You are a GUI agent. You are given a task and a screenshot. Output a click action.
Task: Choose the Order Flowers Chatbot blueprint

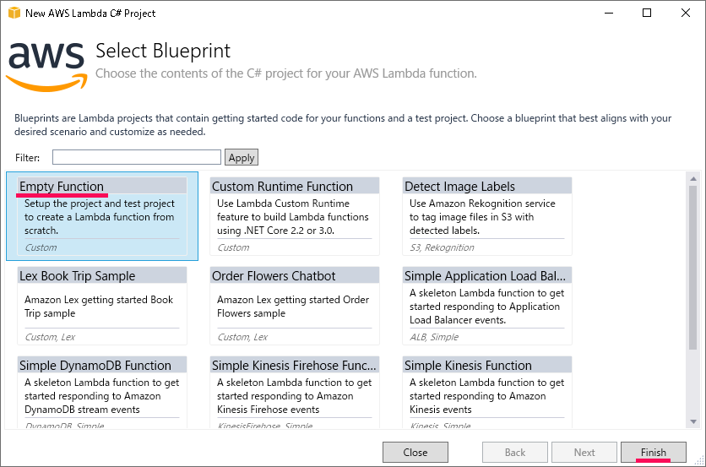(295, 306)
